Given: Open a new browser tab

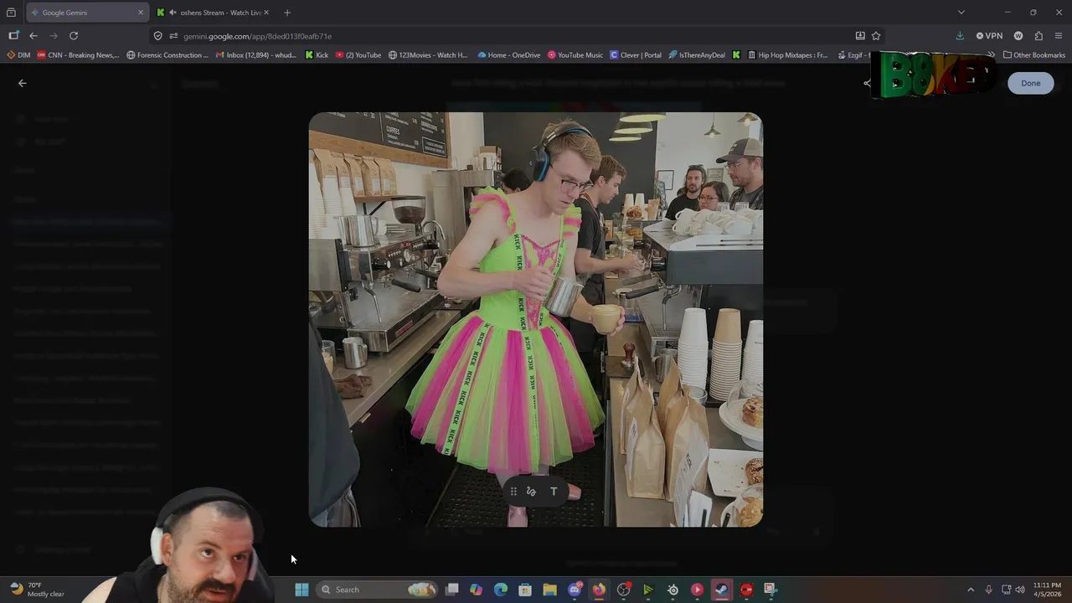Looking at the screenshot, I should (287, 13).
